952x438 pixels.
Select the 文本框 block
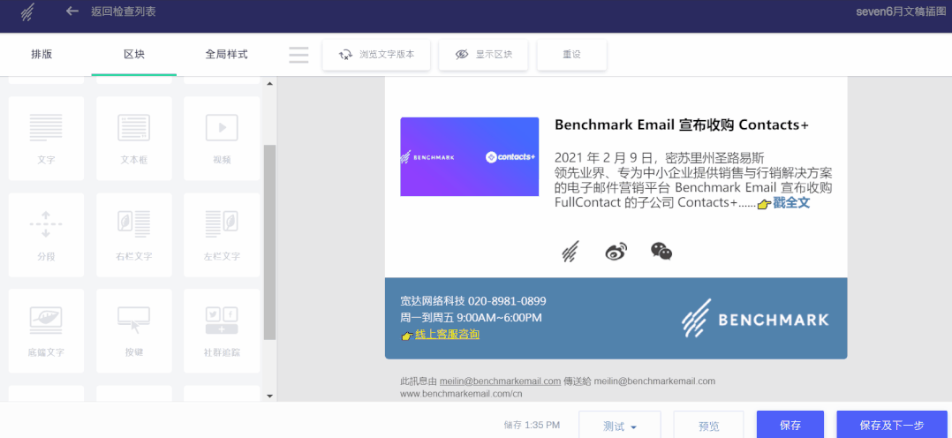[x=134, y=139]
